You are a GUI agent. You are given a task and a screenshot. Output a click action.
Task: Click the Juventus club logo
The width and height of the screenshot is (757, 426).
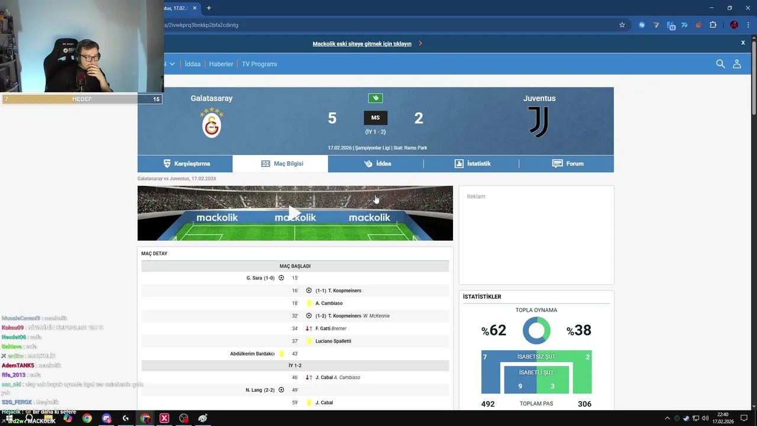coord(539,122)
